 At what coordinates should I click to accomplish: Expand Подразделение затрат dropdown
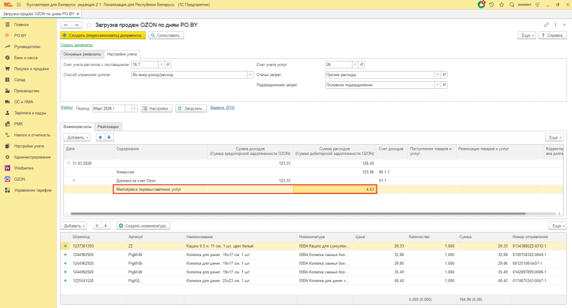pyautogui.click(x=437, y=85)
